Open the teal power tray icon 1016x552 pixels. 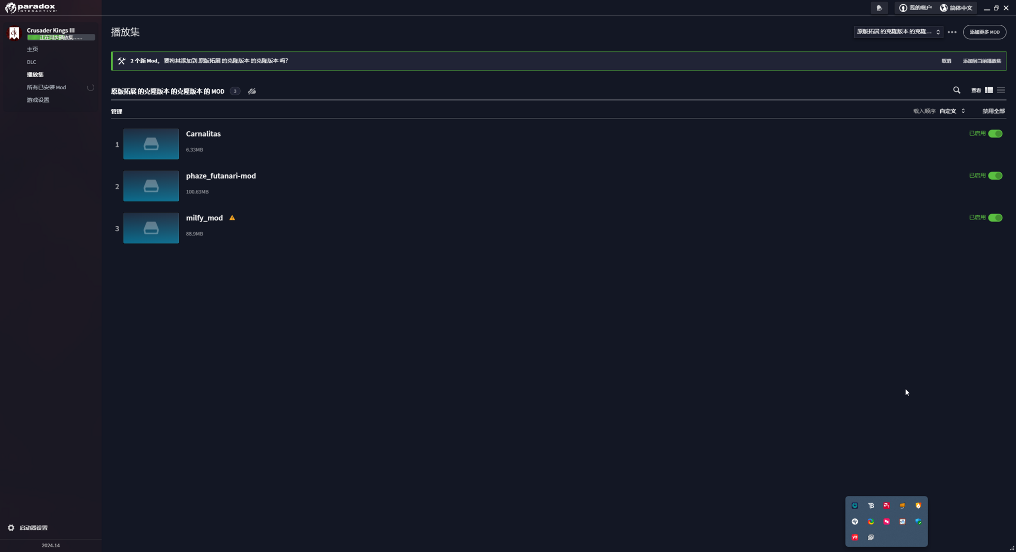(855, 506)
